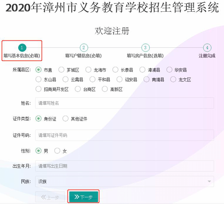Click the 注册完成 step label
Screen dimensions: 224x204
pyautogui.click(x=207, y=56)
